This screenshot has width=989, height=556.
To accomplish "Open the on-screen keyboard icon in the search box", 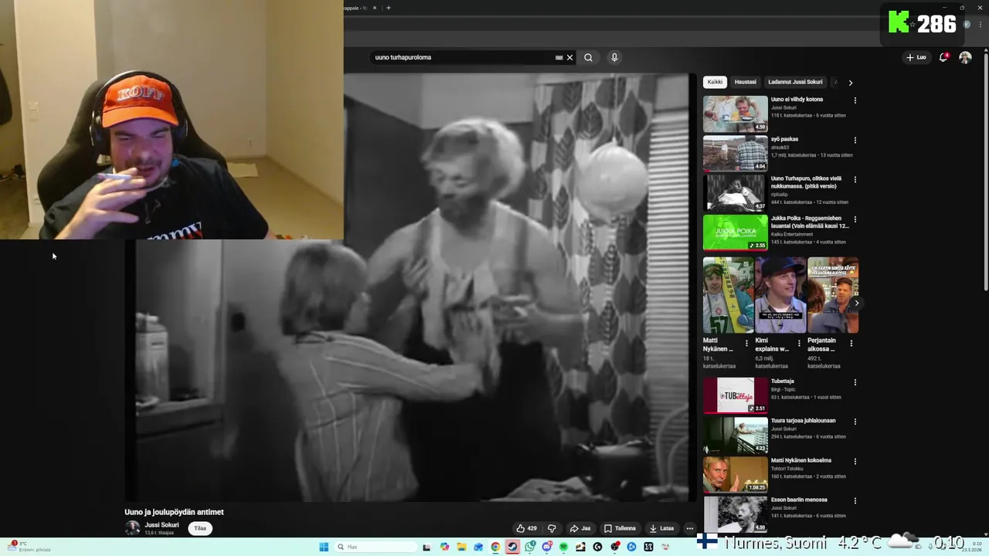I will click(x=559, y=57).
